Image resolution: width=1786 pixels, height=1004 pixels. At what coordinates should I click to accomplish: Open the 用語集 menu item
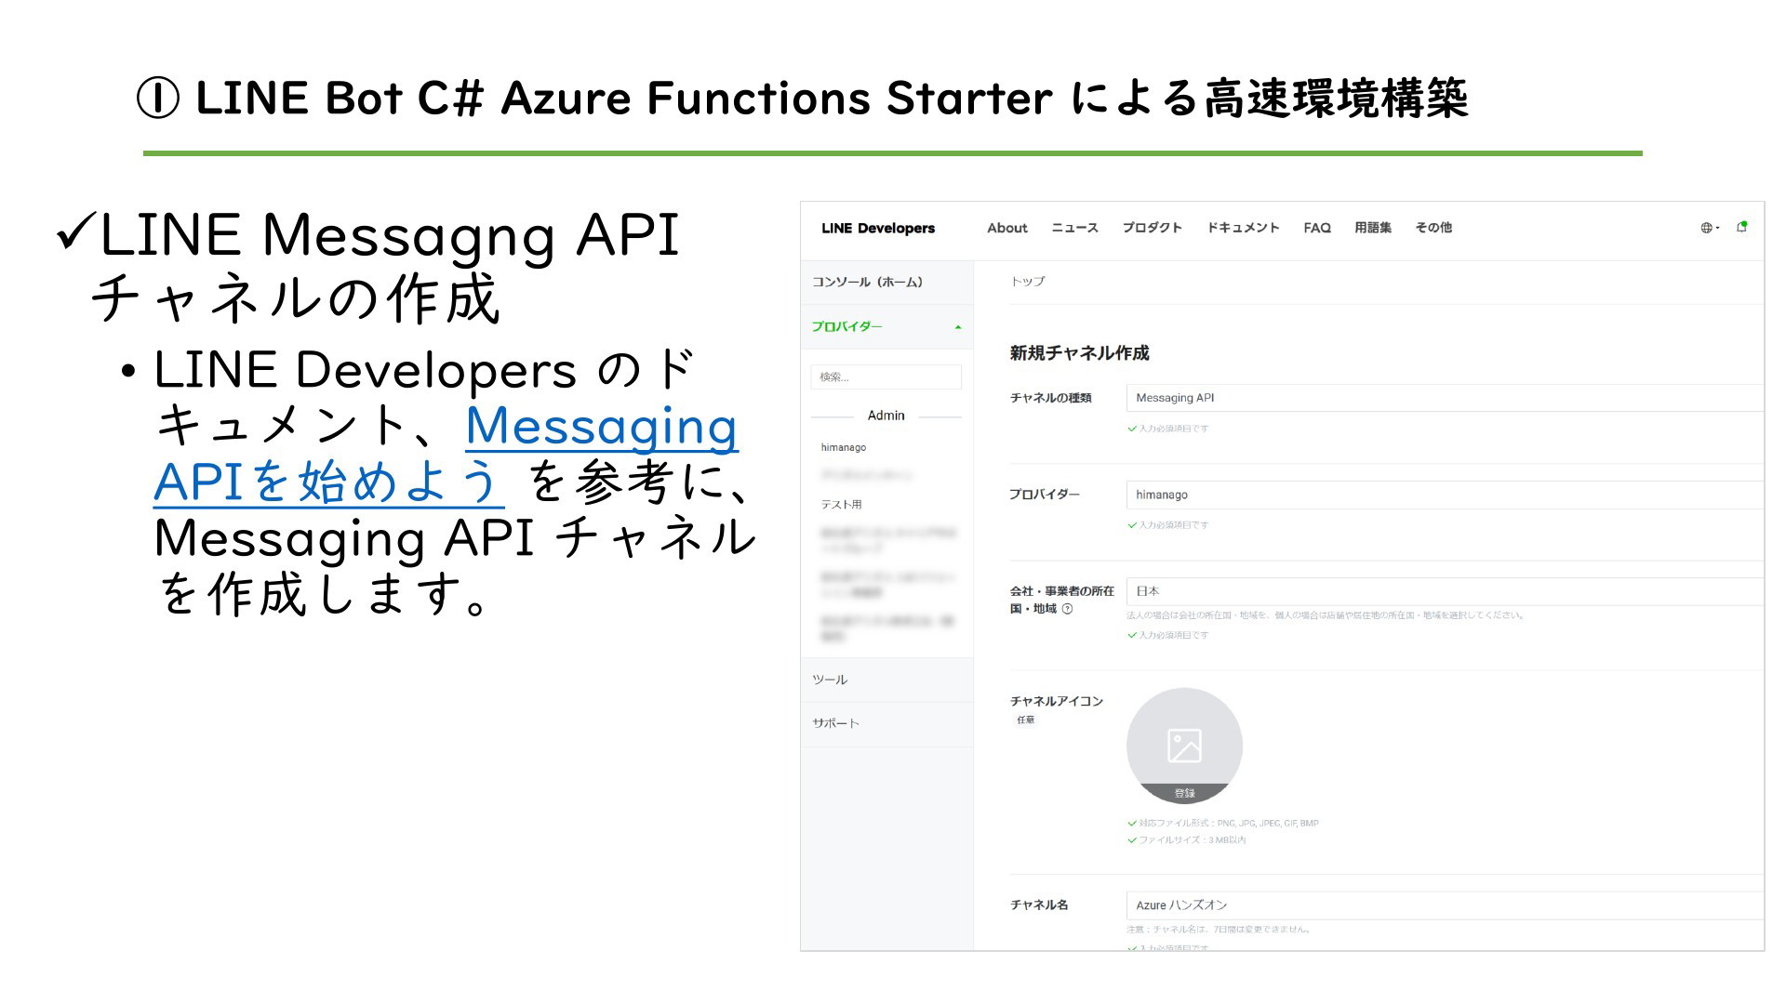coord(1373,228)
